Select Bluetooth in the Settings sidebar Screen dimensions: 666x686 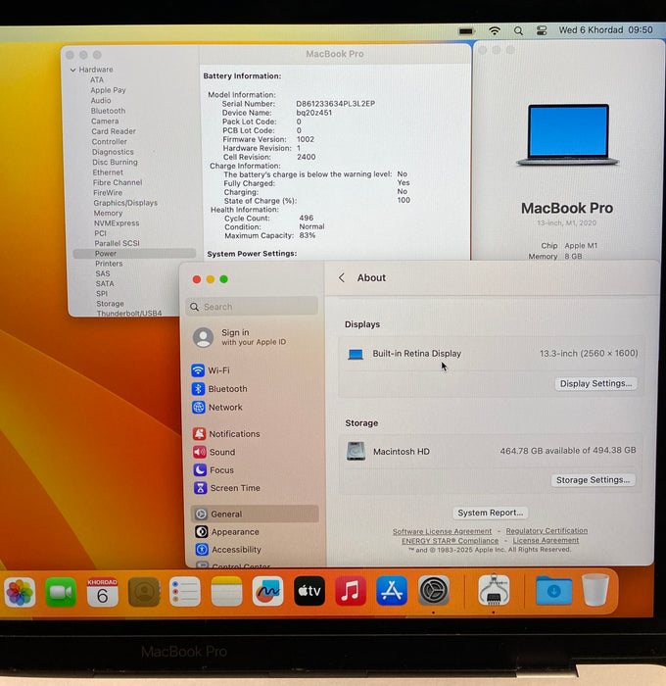[x=255, y=388]
